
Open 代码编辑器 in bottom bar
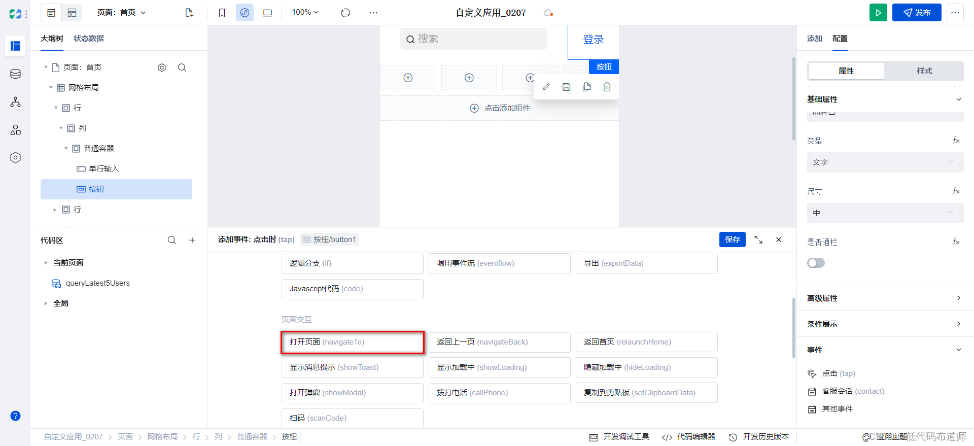click(689, 437)
